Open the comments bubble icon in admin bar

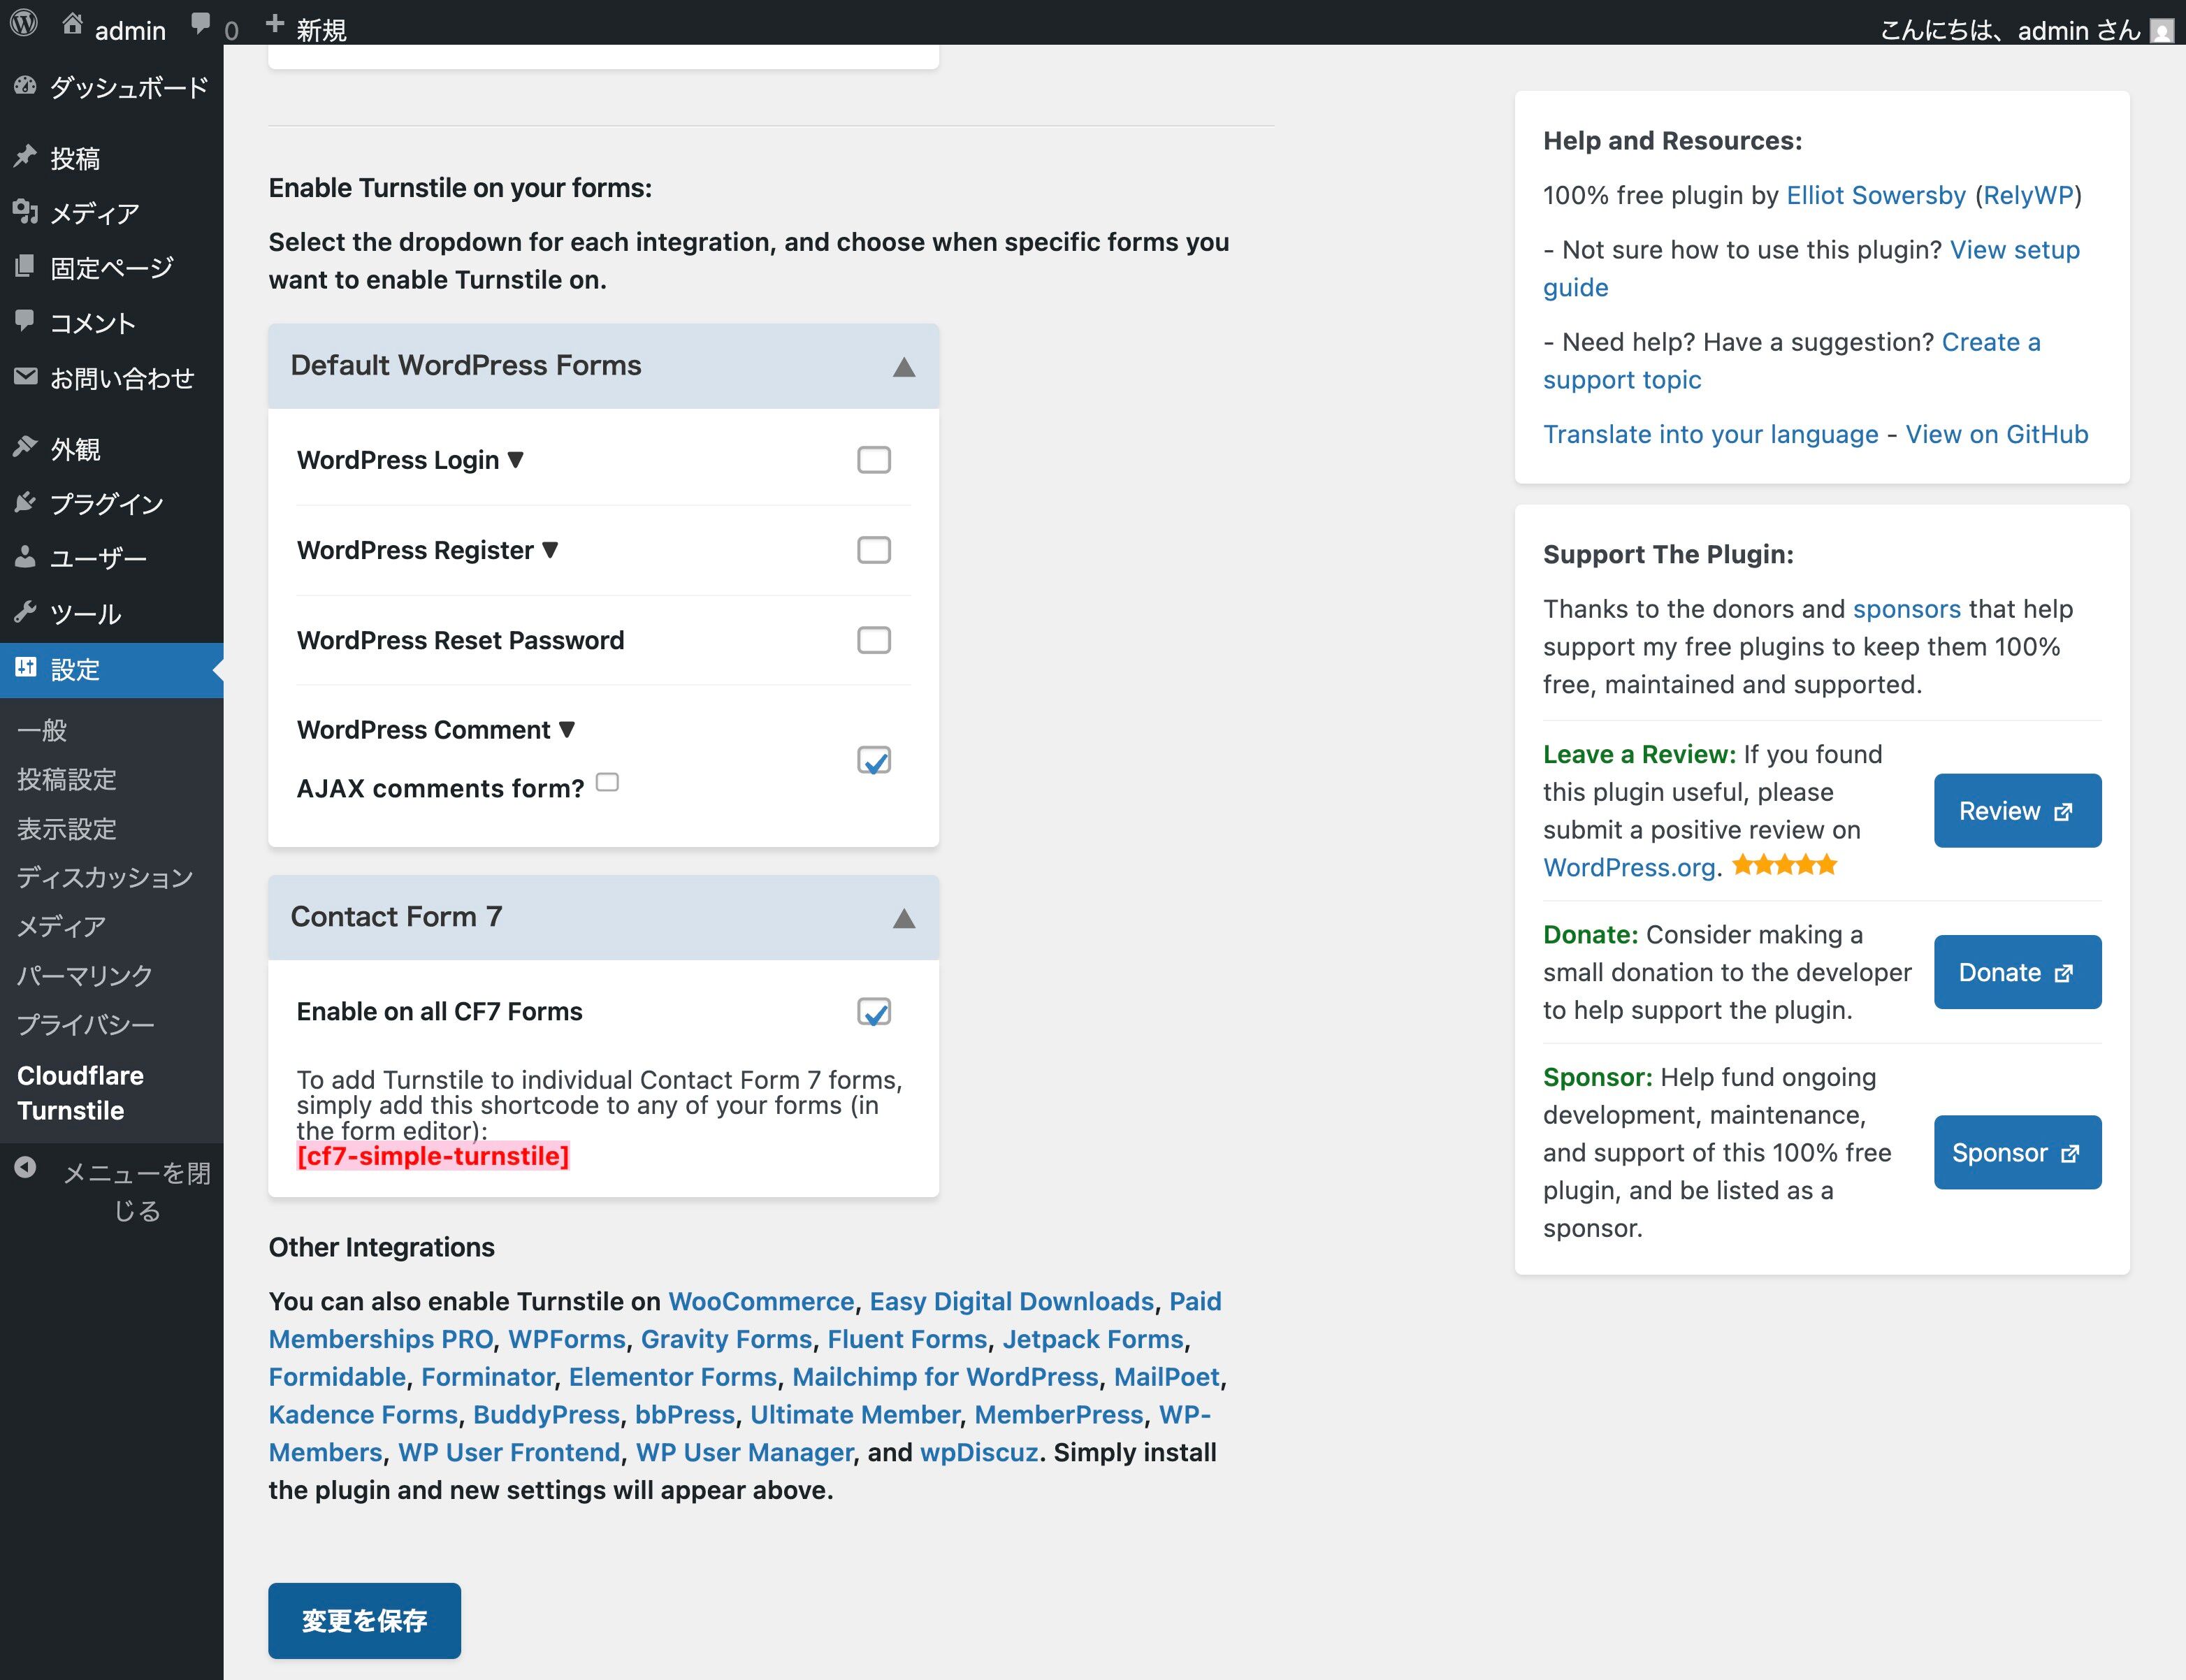[x=201, y=24]
